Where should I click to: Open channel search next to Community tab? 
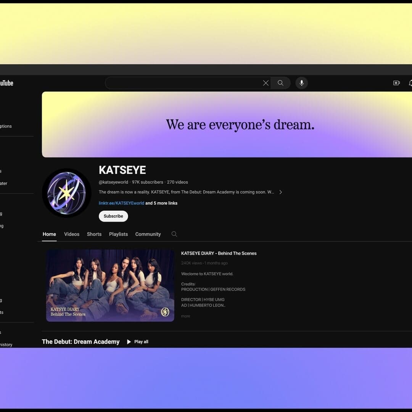[174, 234]
